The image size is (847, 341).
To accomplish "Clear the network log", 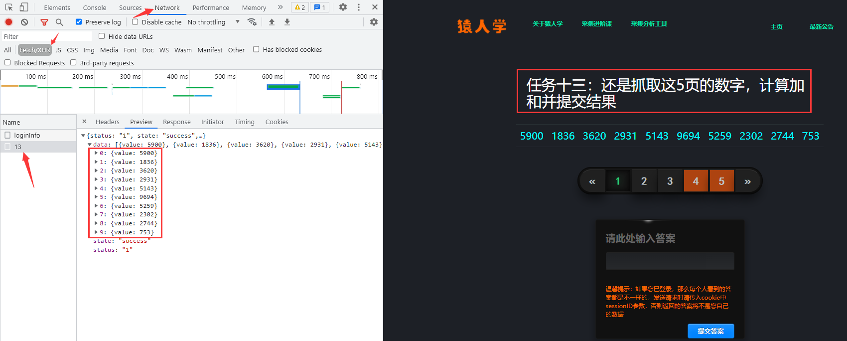I will (24, 22).
